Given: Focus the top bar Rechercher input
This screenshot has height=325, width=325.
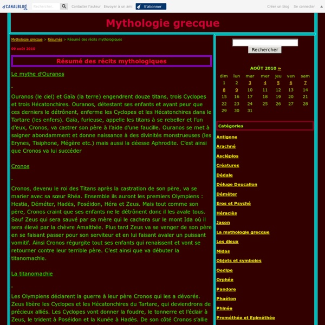Looking at the screenshot, I should [x=46, y=6].
